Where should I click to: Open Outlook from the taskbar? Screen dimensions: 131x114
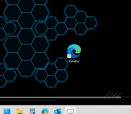pos(58,111)
